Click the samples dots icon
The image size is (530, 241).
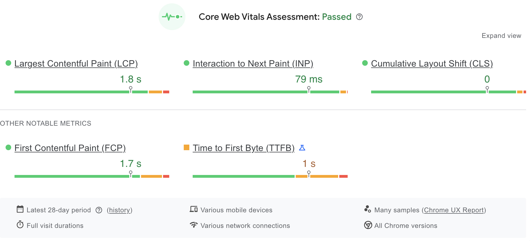(x=367, y=209)
